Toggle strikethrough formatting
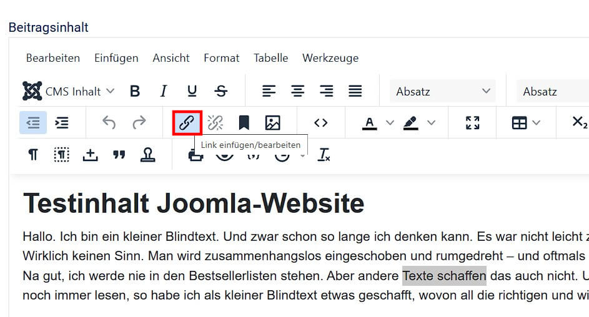Image resolution: width=589 pixels, height=317 pixels. click(221, 91)
